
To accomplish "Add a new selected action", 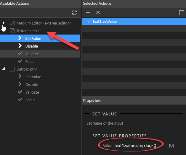I will click(x=88, y=12).
